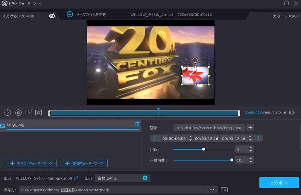This screenshot has height=195, width=301.
Task: Click the plus button beside image path
Action: (x=250, y=127)
